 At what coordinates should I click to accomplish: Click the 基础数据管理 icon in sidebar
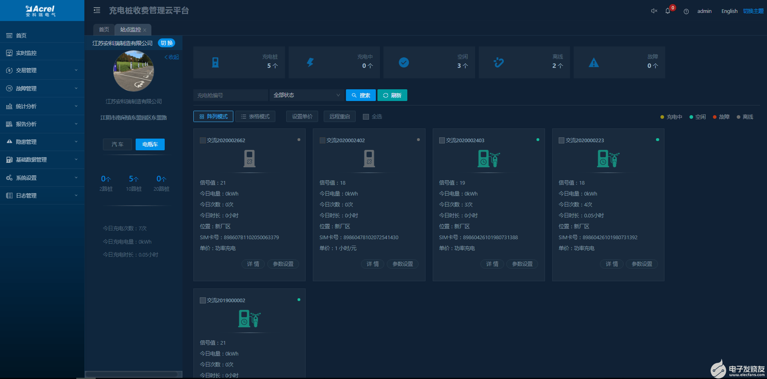click(x=9, y=160)
